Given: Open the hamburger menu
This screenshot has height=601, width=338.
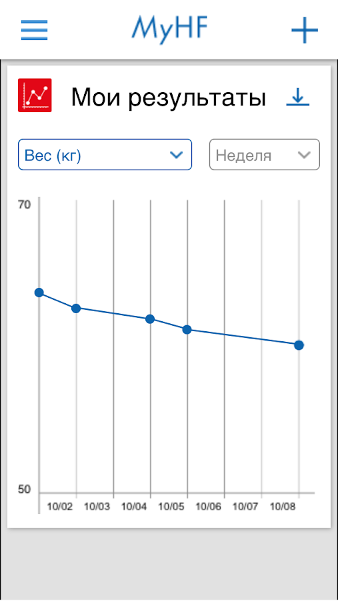Looking at the screenshot, I should (34, 30).
